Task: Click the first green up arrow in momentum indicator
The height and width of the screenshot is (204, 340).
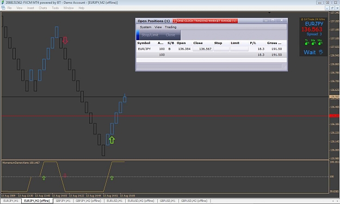Action: click(44, 178)
